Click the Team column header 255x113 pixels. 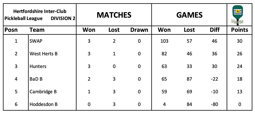click(37, 30)
